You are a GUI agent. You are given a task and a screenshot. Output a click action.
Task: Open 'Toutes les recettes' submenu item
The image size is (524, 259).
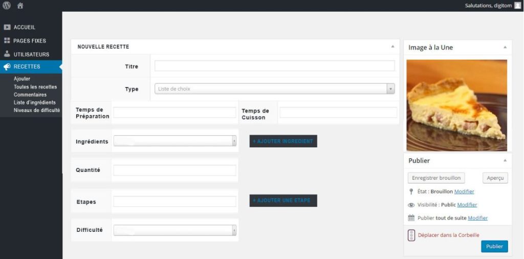coord(35,87)
